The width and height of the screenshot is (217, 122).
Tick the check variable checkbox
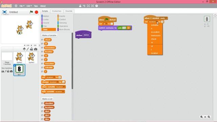pos(42,40)
